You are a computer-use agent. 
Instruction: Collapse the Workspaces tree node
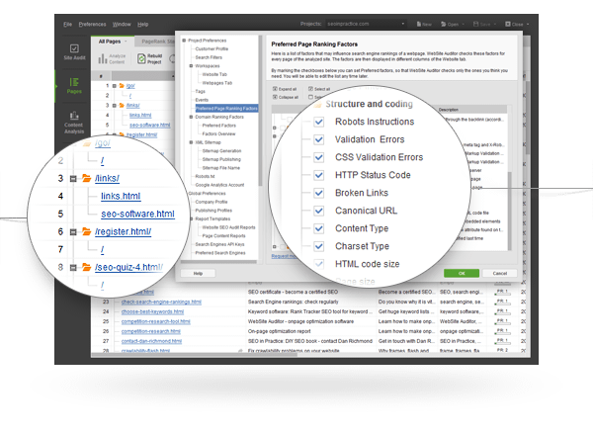191,66
